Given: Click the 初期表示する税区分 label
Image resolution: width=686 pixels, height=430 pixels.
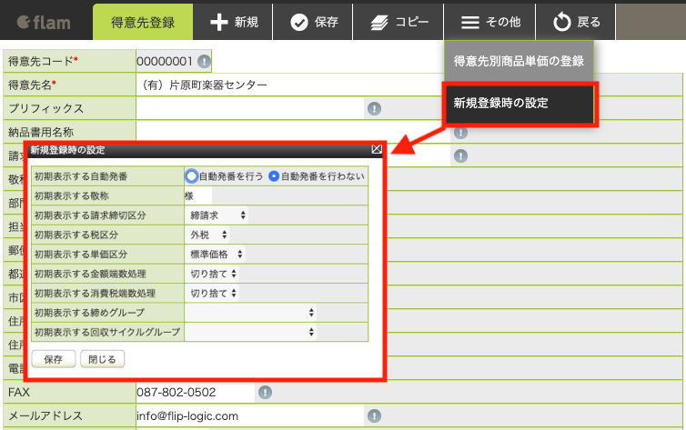Looking at the screenshot, I should [x=76, y=235].
